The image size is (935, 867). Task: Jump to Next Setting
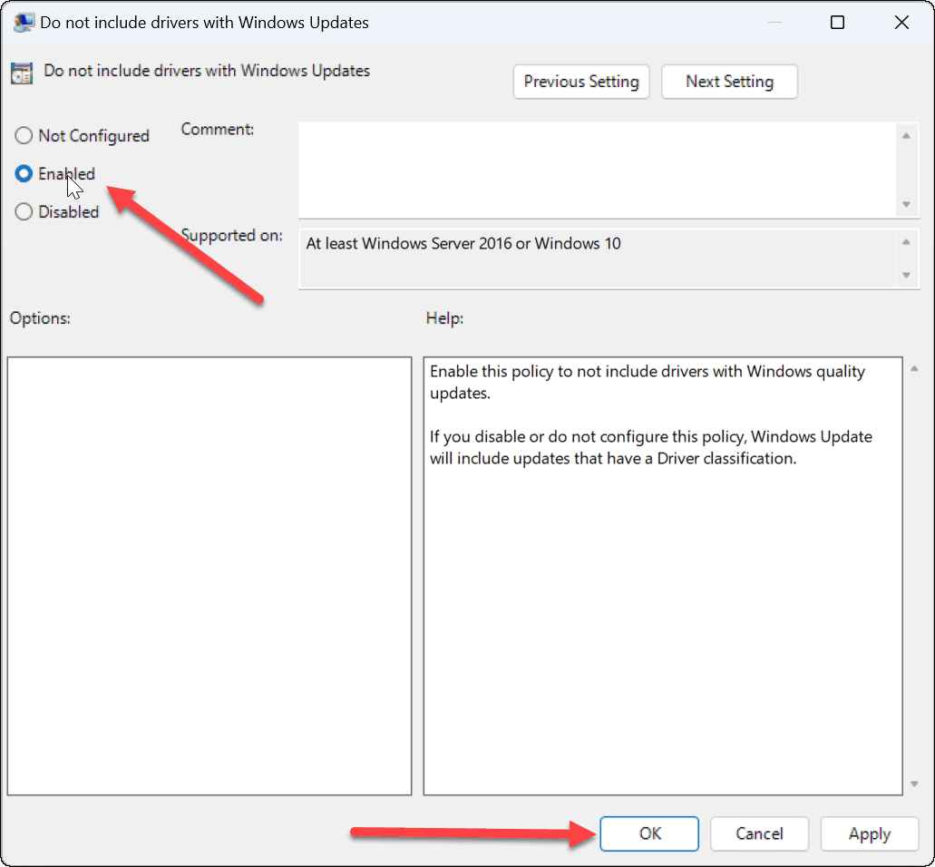(x=729, y=82)
